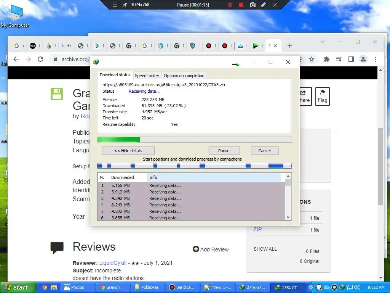This screenshot has width=390, height=293.
Task: Collapse details with Hide details button
Action: [x=128, y=151]
